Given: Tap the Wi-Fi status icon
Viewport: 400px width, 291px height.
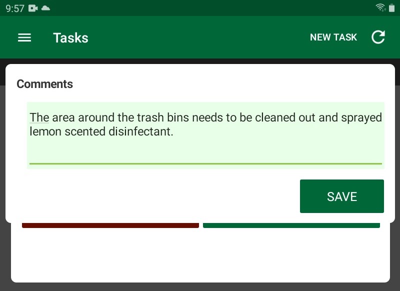Looking at the screenshot, I should 380,7.
